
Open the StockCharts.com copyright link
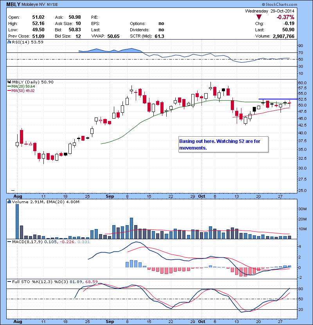point(279,4)
